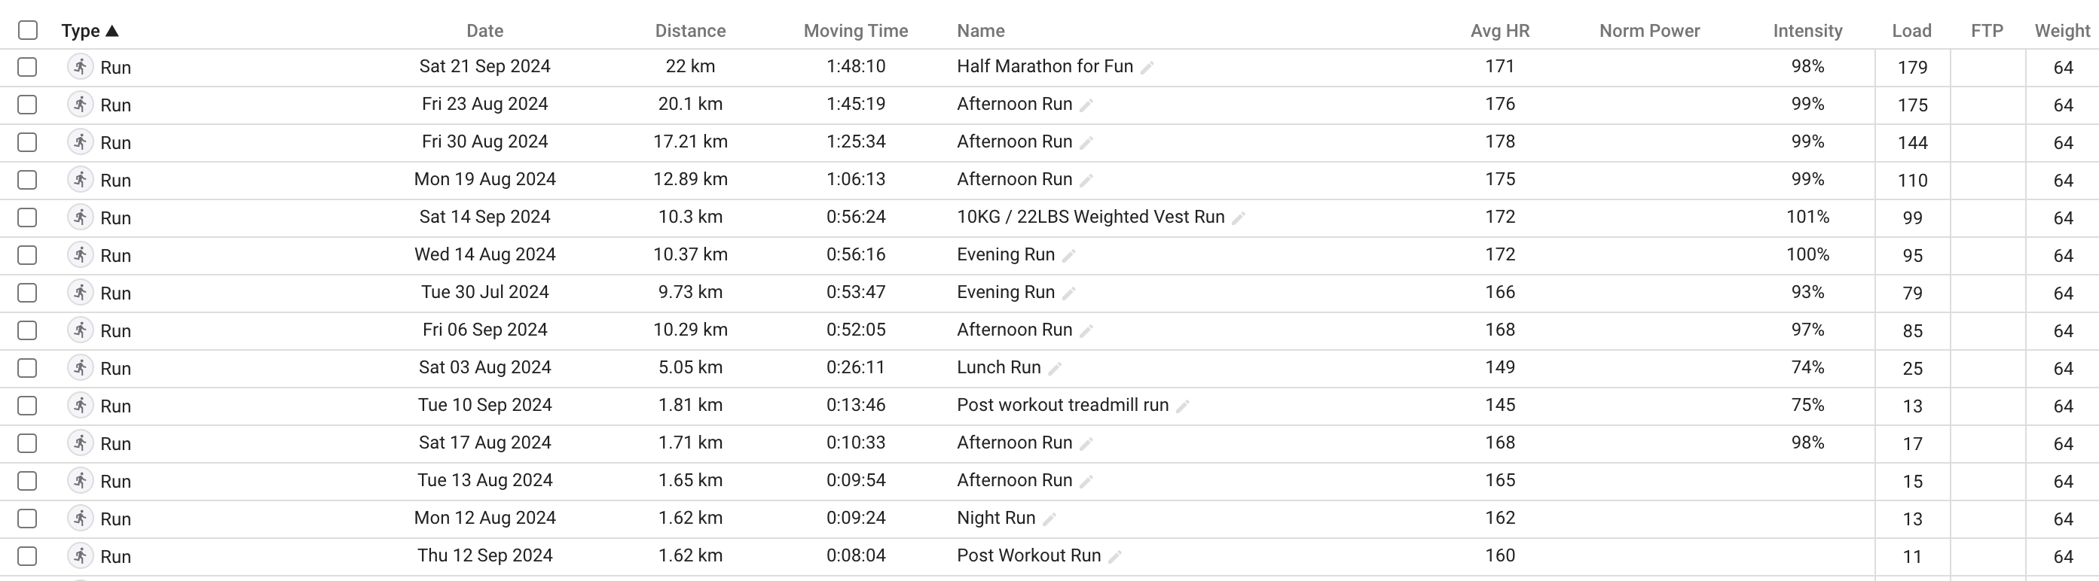Sort by the Load column header
Screen dimensions: 2099x581
[1911, 31]
